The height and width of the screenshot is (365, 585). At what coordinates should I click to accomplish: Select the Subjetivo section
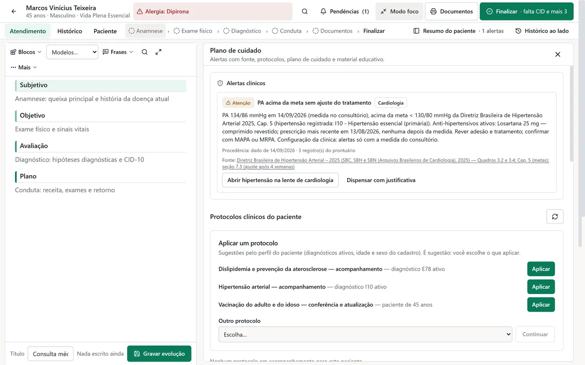coord(100,85)
